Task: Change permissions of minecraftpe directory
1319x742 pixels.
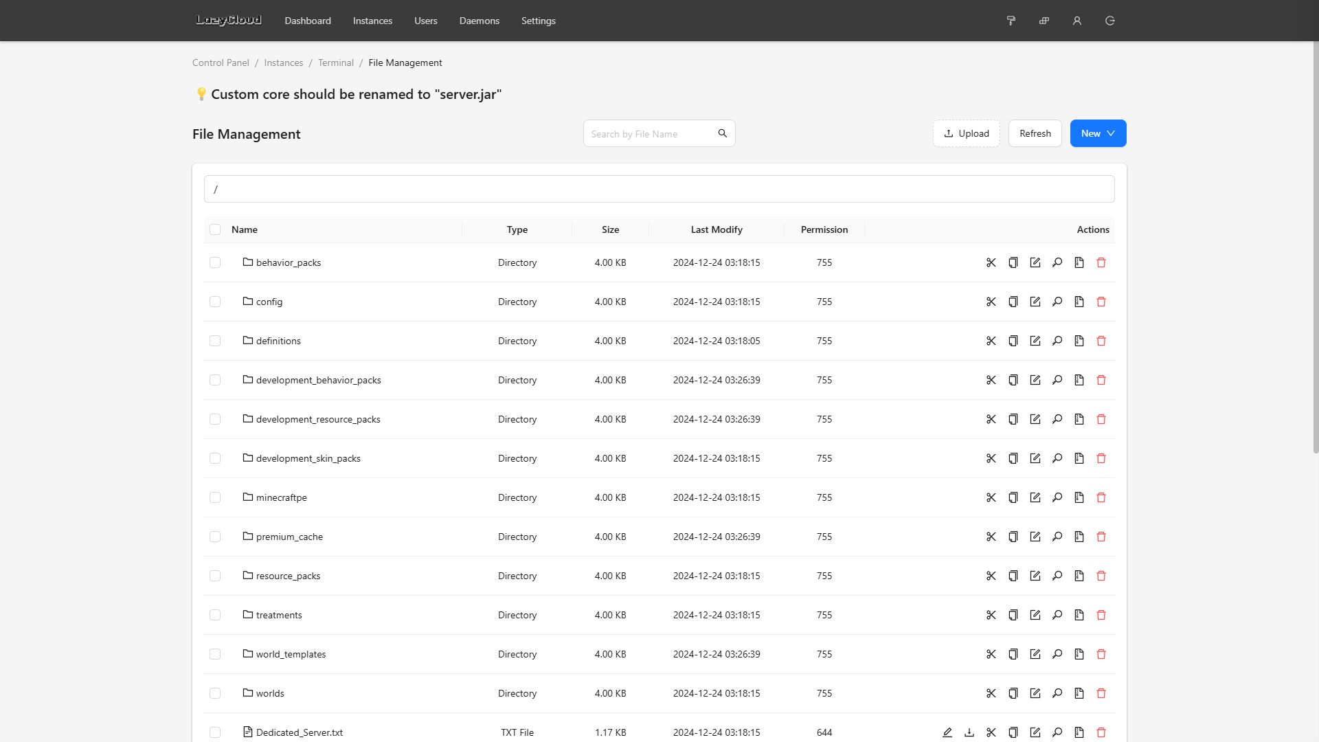Action: pyautogui.click(x=1057, y=497)
